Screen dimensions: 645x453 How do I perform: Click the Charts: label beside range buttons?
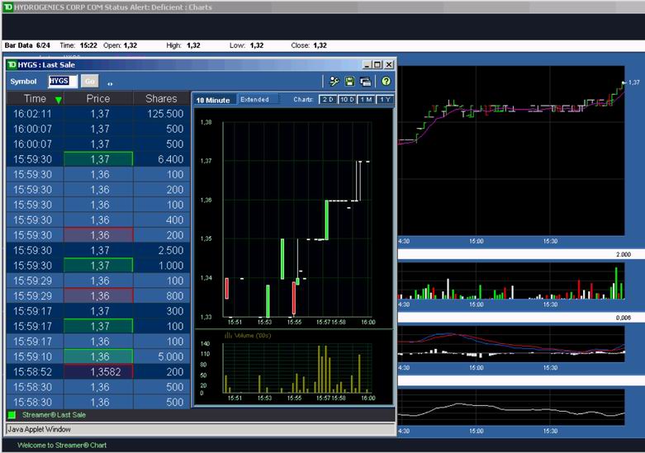pos(303,100)
